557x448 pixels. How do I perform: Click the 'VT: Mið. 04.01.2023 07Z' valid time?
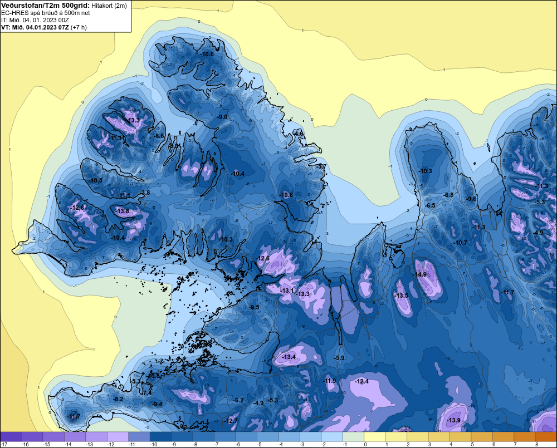coord(35,27)
